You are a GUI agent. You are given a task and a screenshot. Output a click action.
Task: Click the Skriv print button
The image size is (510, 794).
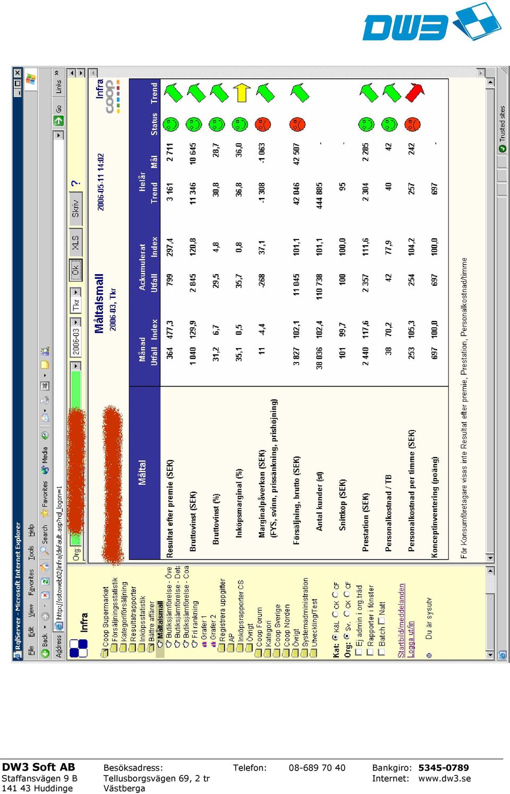click(75, 209)
